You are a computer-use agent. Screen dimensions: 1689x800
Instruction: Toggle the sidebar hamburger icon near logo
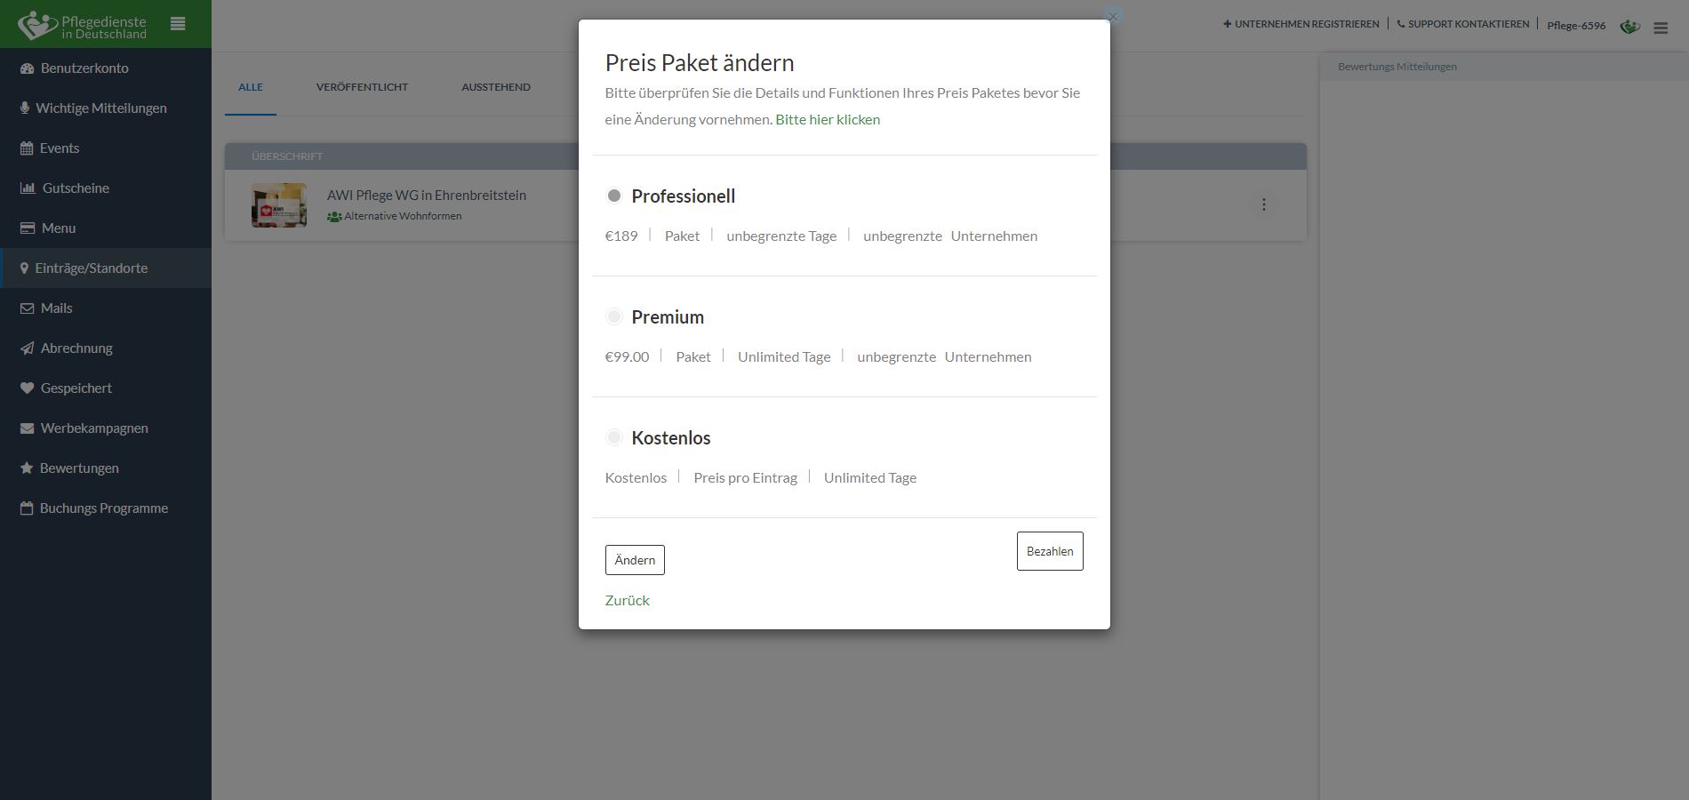point(178,24)
